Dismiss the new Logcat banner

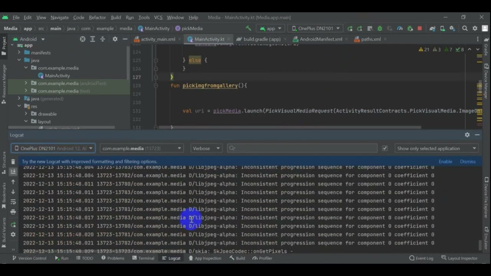click(x=468, y=161)
